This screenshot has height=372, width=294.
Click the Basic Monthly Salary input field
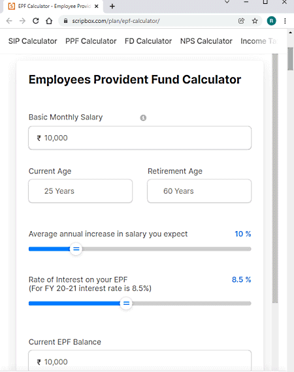click(140, 138)
